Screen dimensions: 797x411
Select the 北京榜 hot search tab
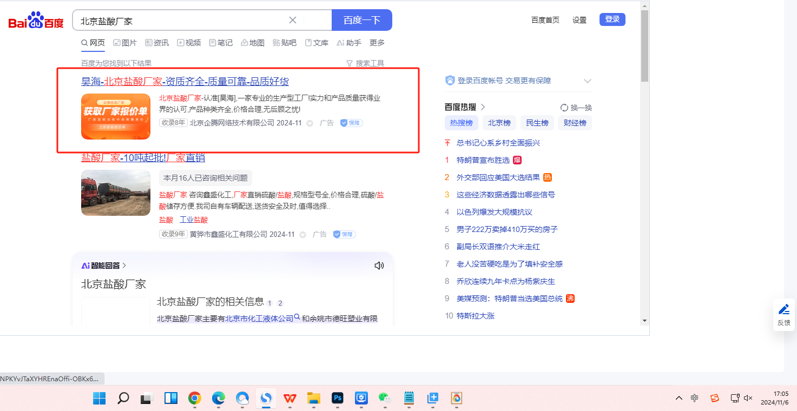pyautogui.click(x=499, y=123)
